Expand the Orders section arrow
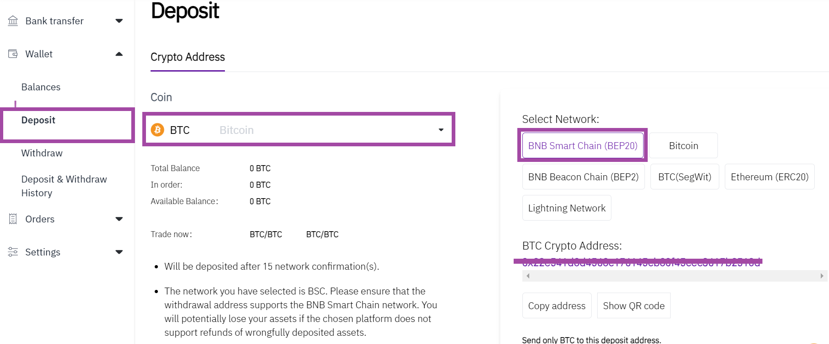Screen dimensions: 829x344 point(119,219)
